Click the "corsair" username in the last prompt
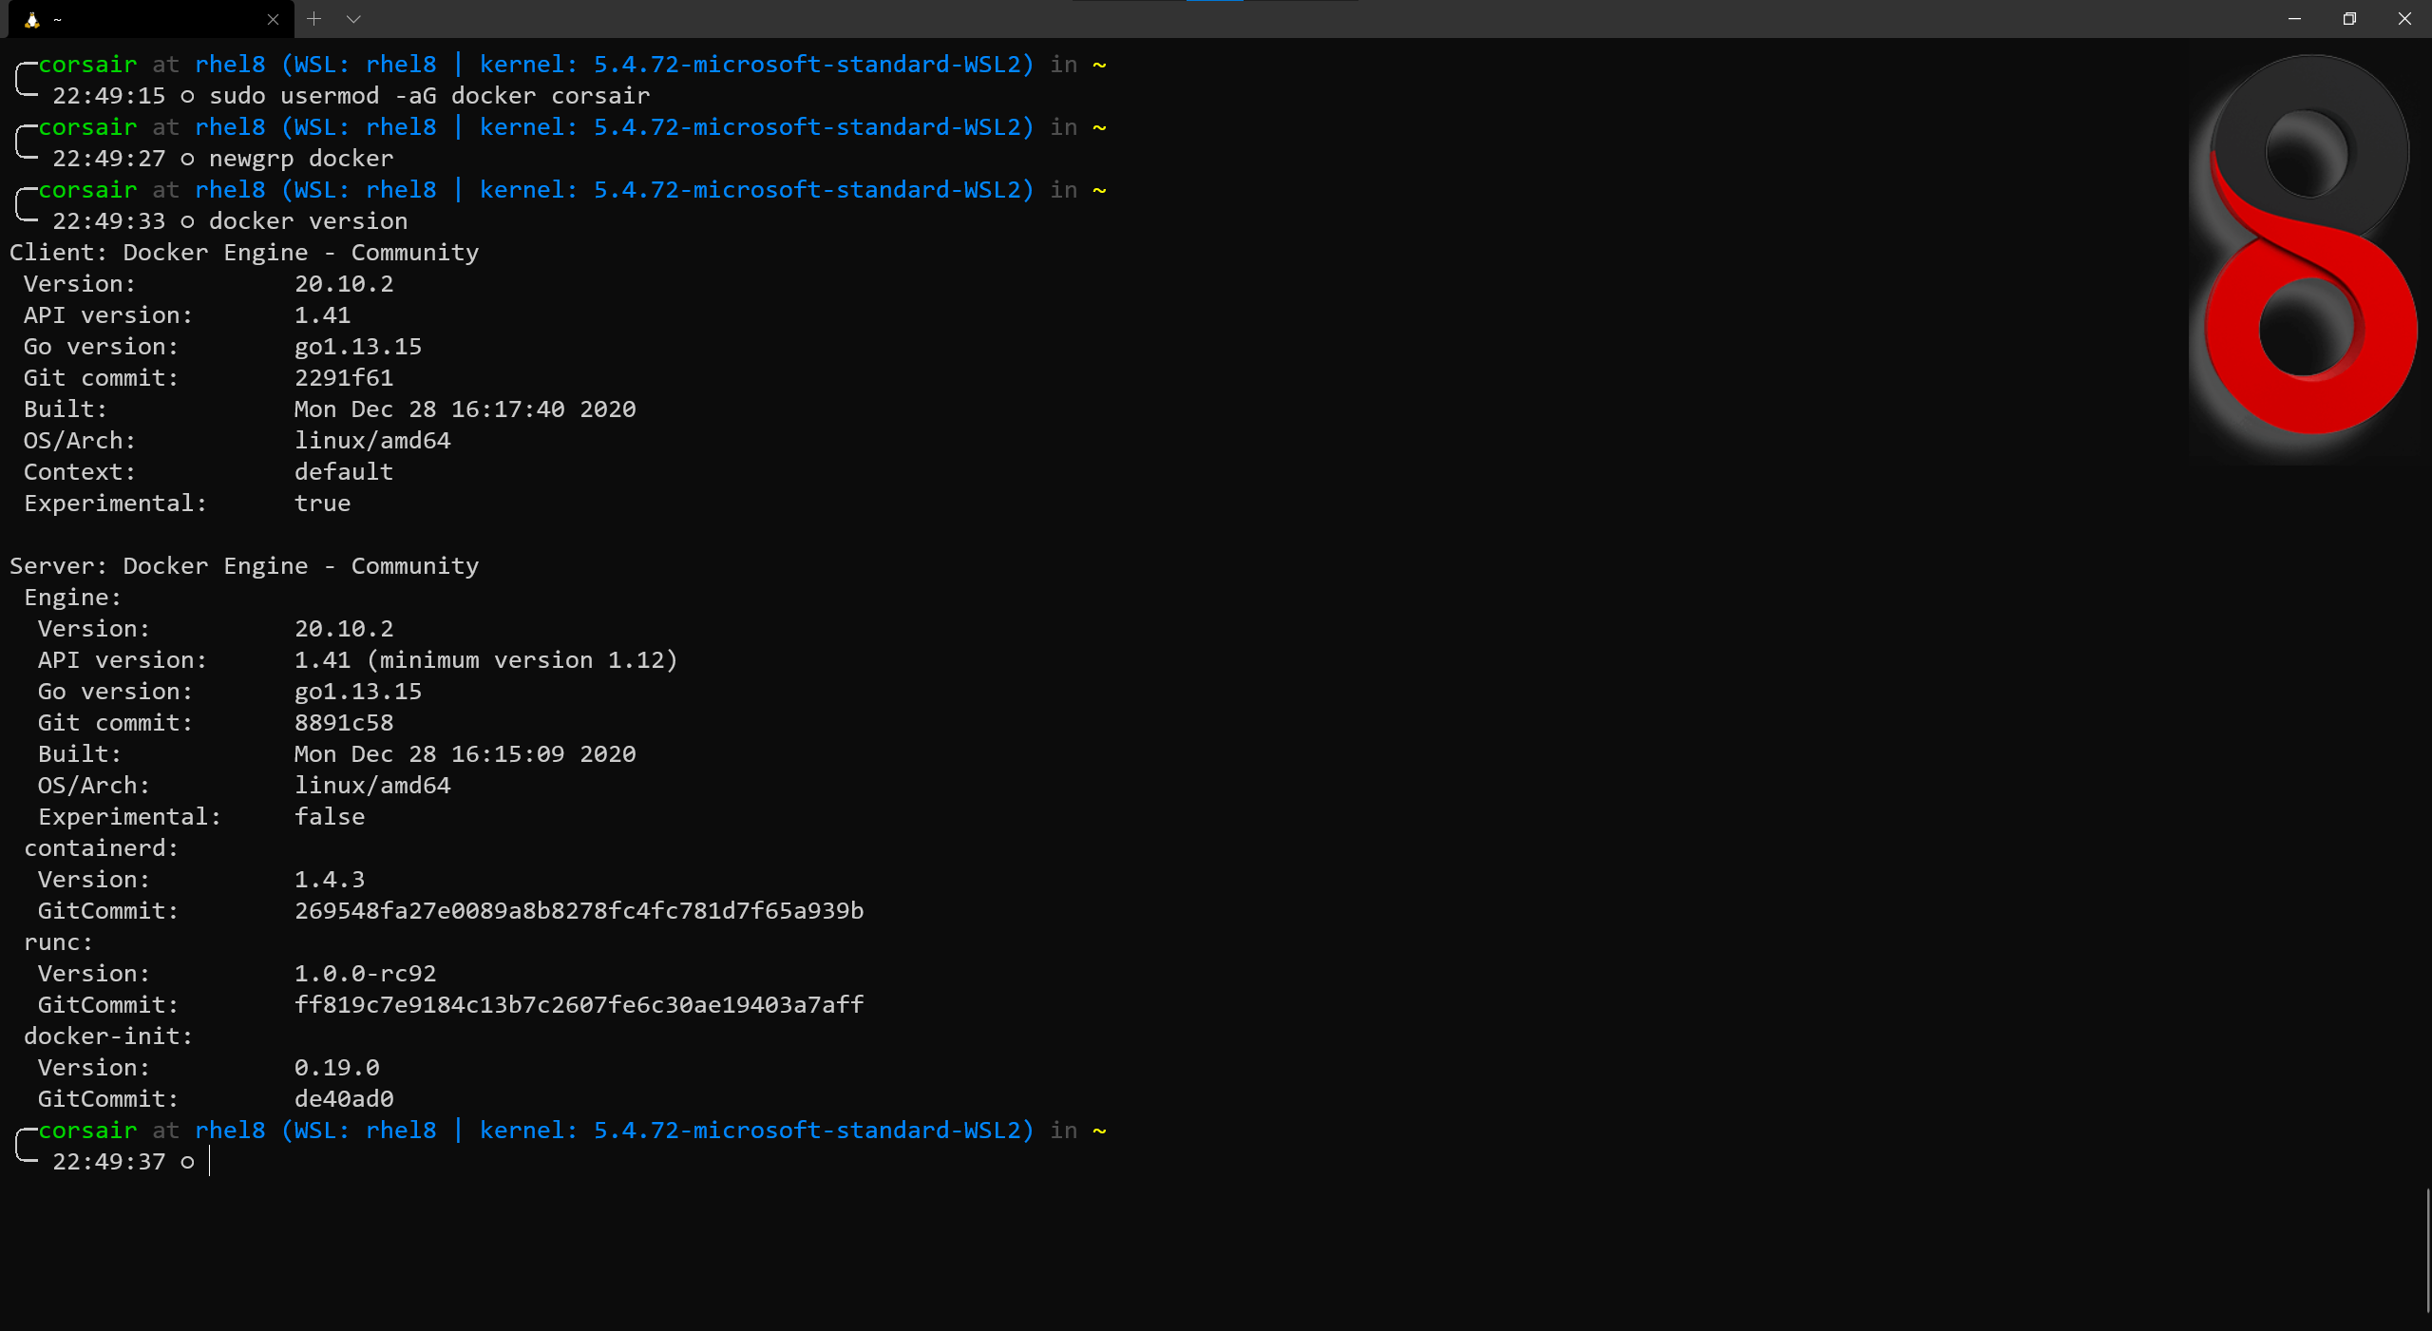The width and height of the screenshot is (2432, 1331). 88,1130
